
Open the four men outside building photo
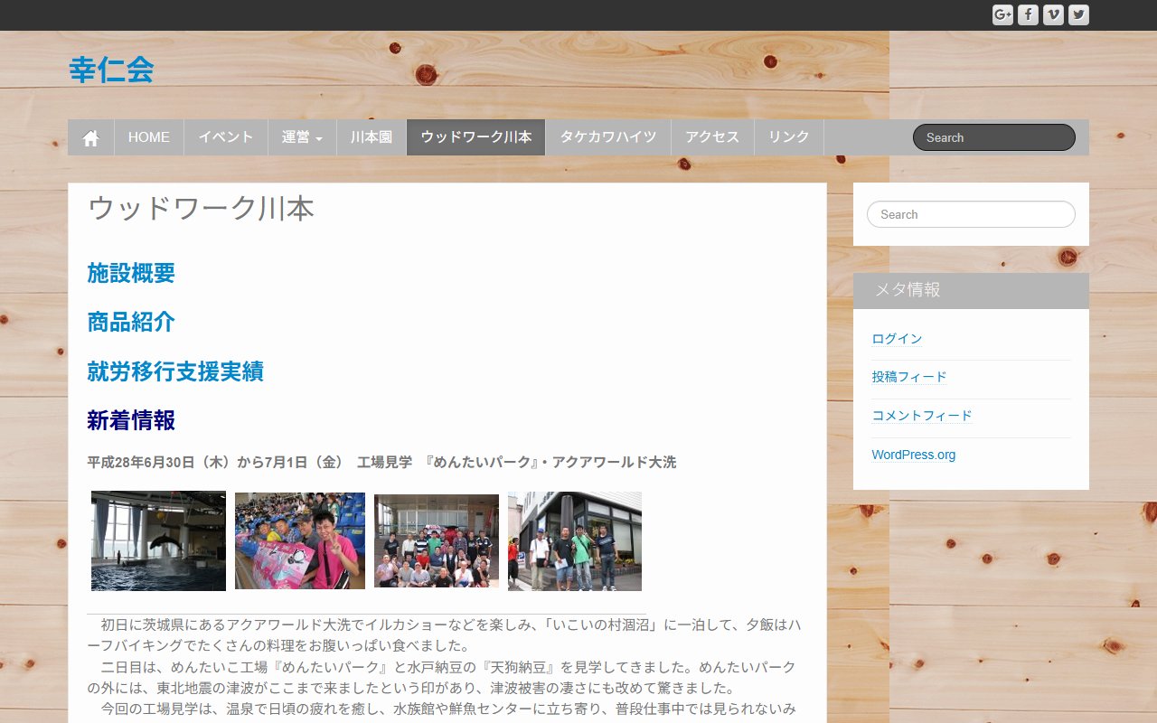click(x=575, y=540)
